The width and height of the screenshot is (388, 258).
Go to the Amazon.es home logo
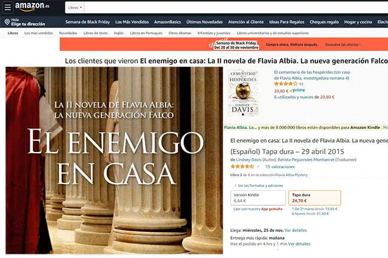[x=32, y=7]
